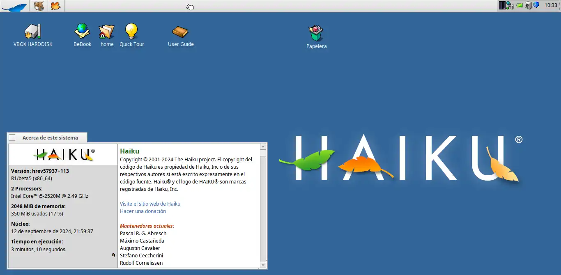Click the ProcessController globe-and-box tray icon
561x275 pixels.
(510, 5)
